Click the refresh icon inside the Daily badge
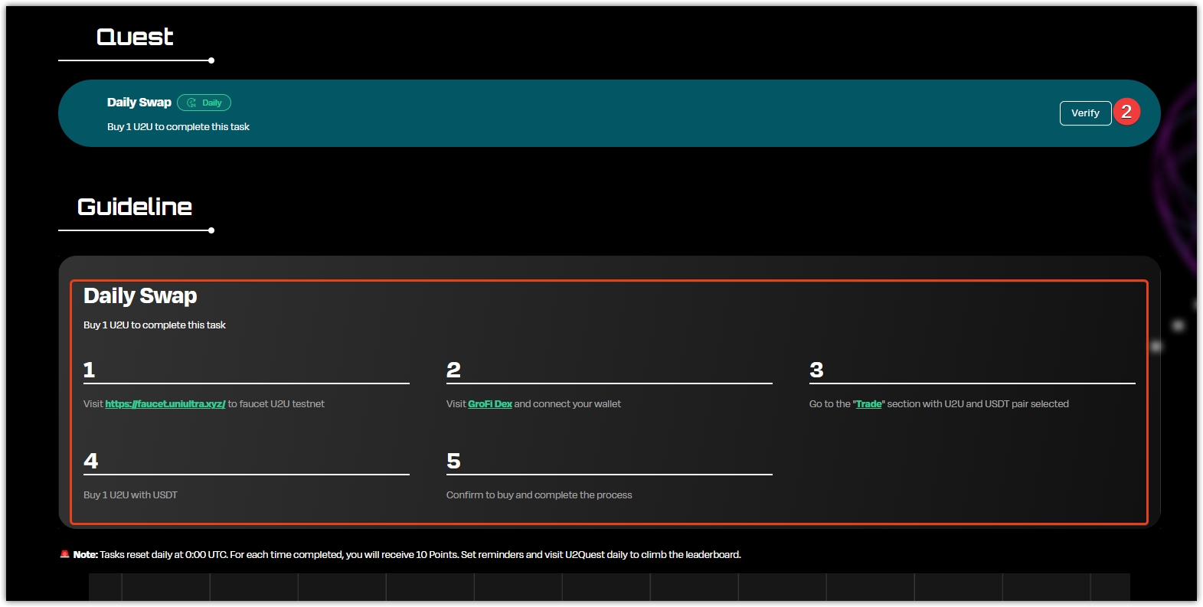The image size is (1203, 607). pos(191,103)
